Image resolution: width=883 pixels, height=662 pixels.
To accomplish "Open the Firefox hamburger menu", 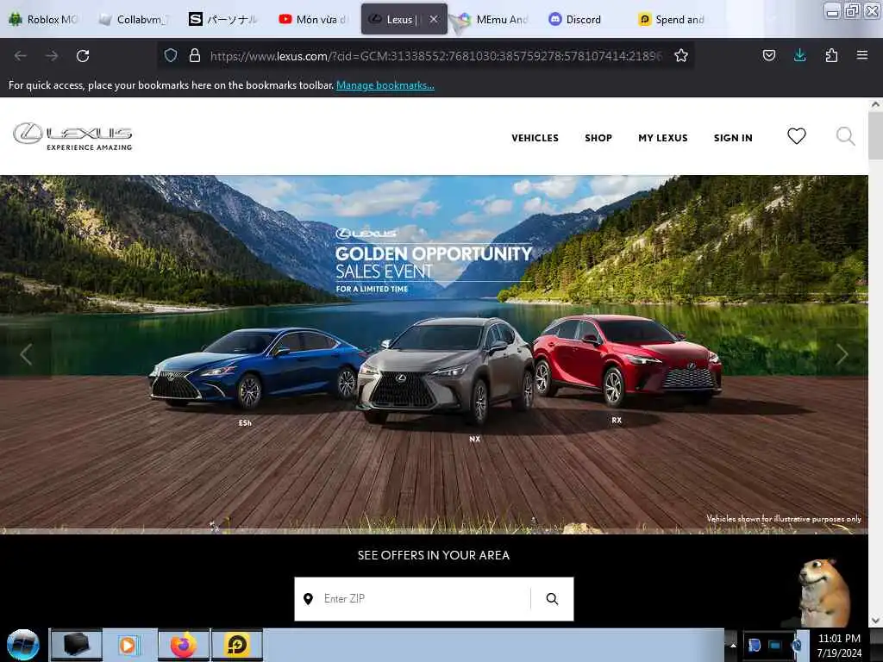I will [x=861, y=55].
